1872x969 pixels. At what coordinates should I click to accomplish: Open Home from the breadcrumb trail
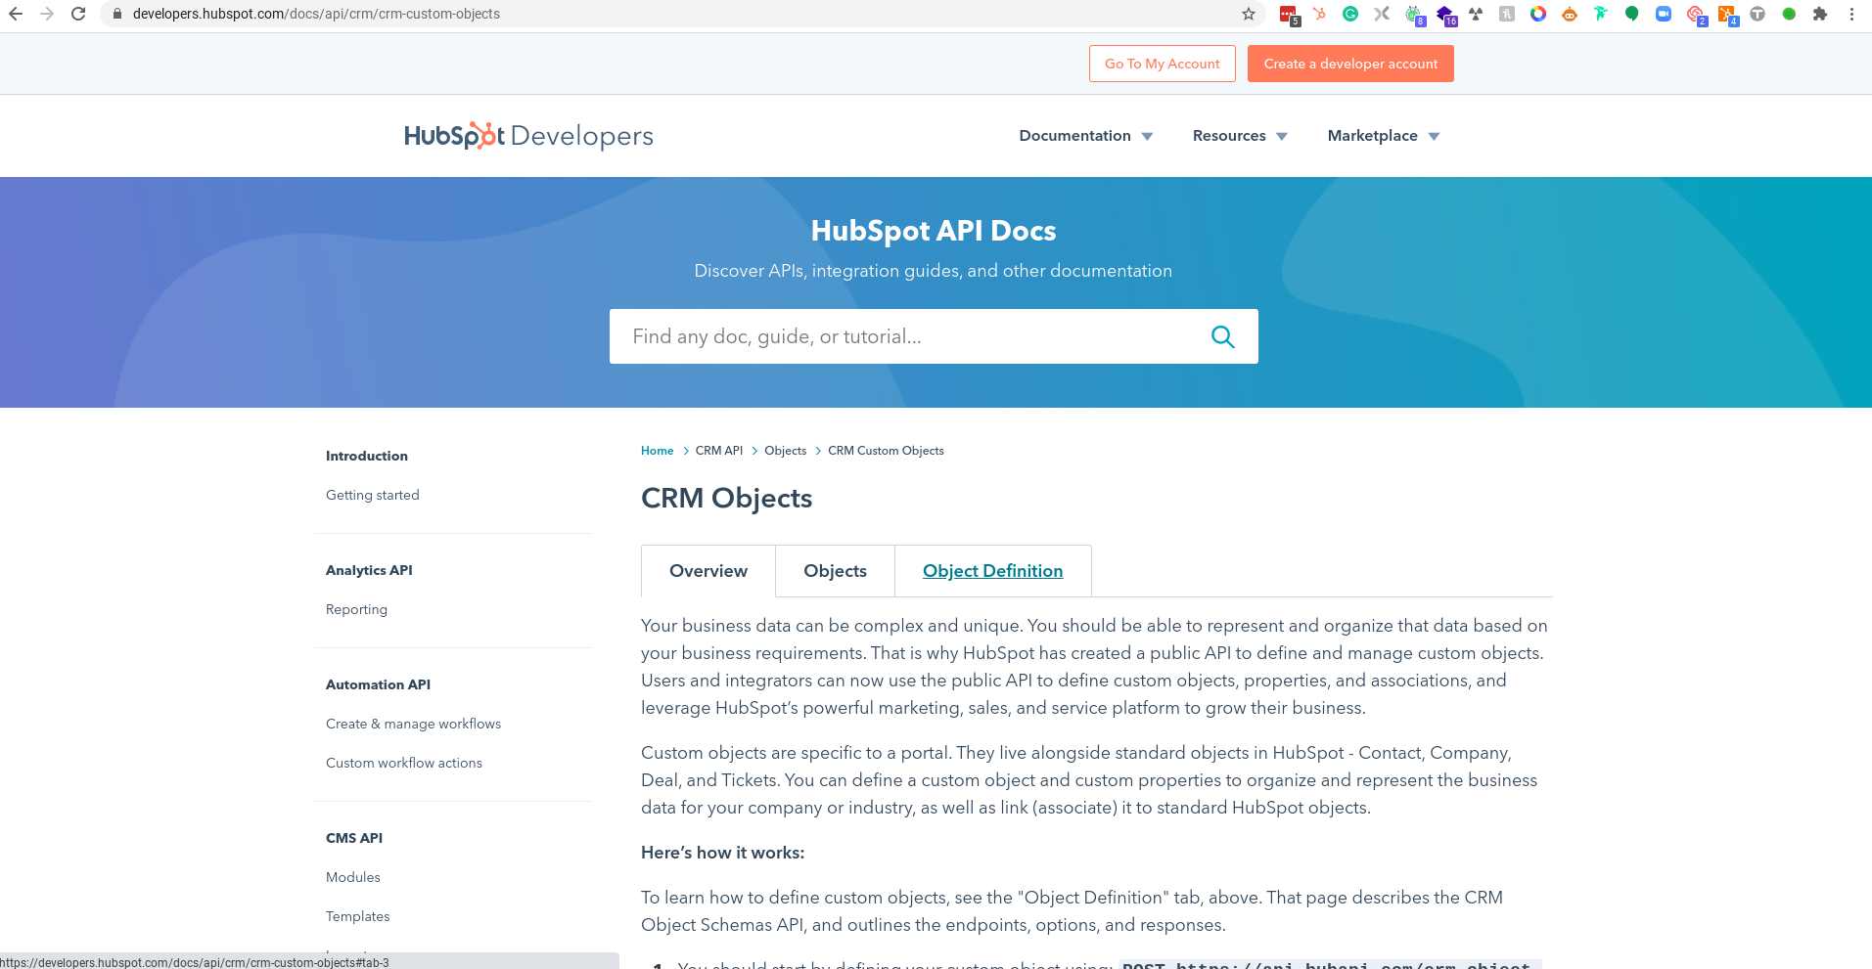pos(657,451)
